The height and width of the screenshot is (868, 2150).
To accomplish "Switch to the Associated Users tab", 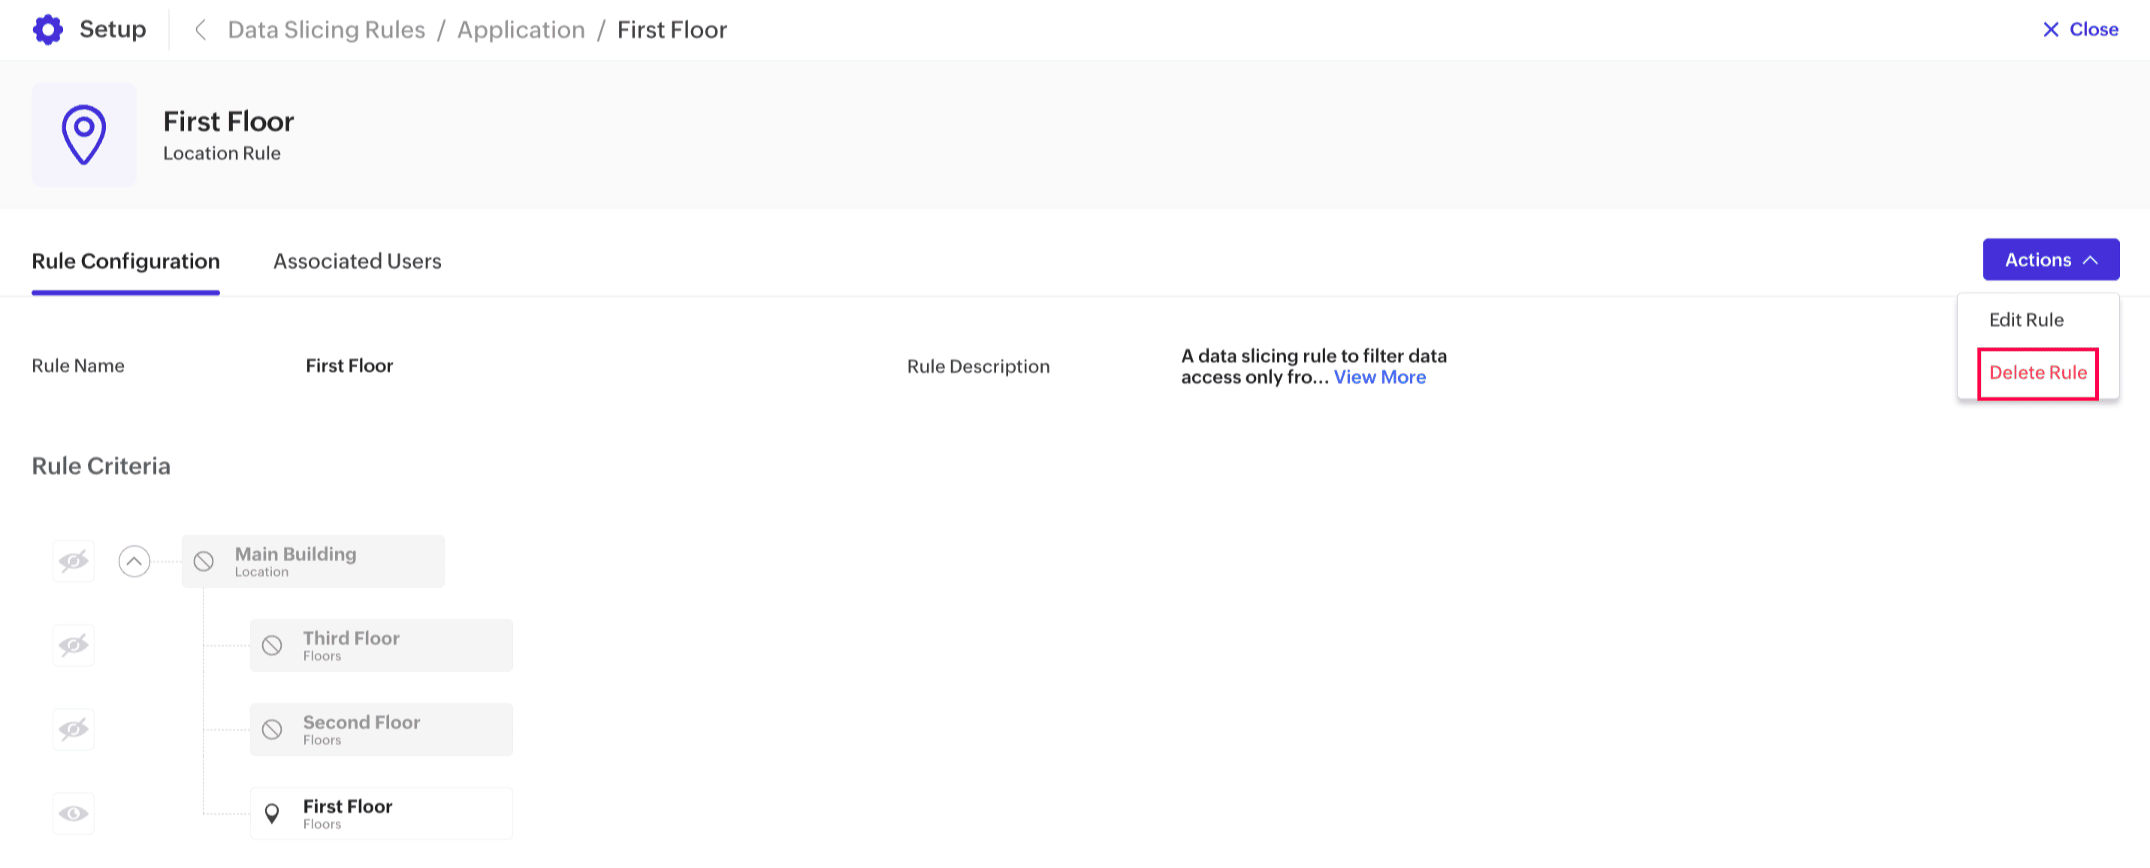I will pyautogui.click(x=358, y=261).
